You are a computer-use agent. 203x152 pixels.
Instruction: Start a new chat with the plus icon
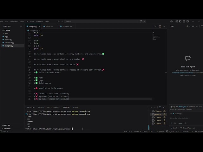(x=187, y=26)
